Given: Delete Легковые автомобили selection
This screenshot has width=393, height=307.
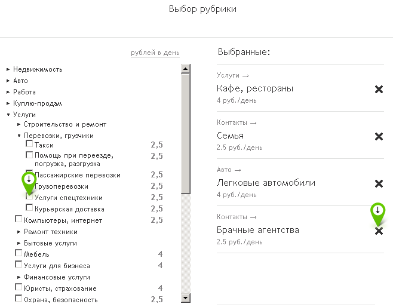Looking at the screenshot, I should pos(379,184).
